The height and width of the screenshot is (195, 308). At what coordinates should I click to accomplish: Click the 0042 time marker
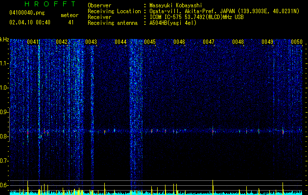tap(62, 42)
